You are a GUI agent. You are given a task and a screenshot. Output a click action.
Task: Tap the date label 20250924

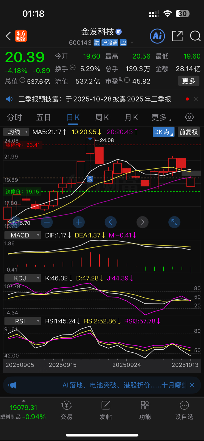pos(127,365)
